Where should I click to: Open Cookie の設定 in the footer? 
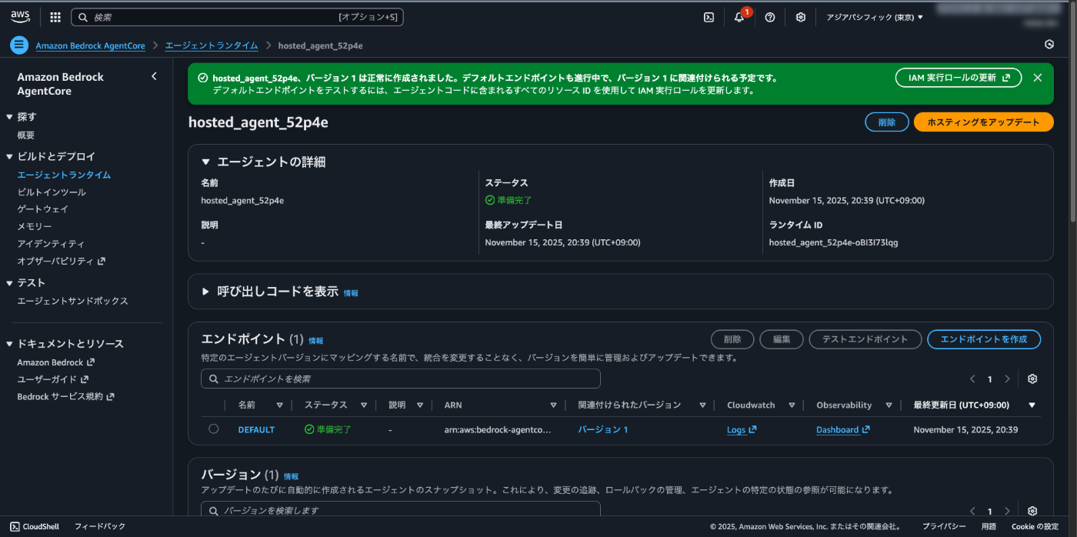[x=1035, y=526]
